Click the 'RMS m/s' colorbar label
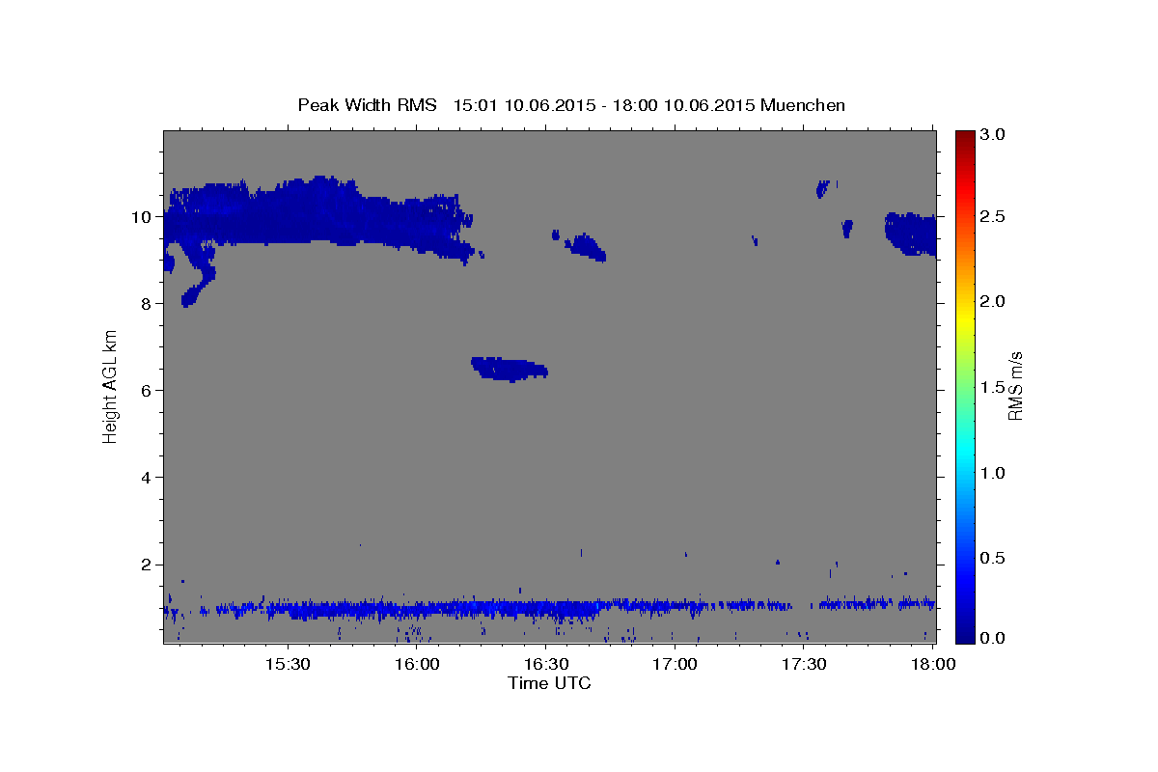This screenshot has width=1158, height=772. pos(1015,386)
